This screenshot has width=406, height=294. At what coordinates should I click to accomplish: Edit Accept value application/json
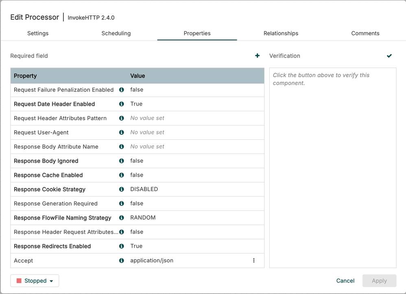coord(152,260)
